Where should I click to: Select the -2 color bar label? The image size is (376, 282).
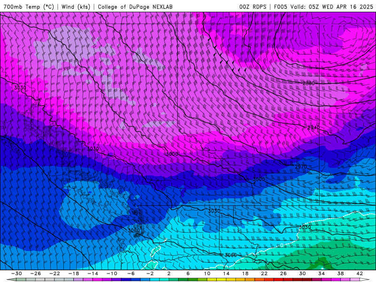coord(150,274)
